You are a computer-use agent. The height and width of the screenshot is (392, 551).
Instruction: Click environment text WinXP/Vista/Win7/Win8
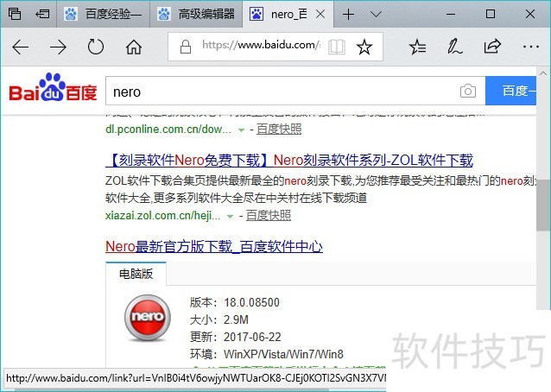pyautogui.click(x=283, y=354)
